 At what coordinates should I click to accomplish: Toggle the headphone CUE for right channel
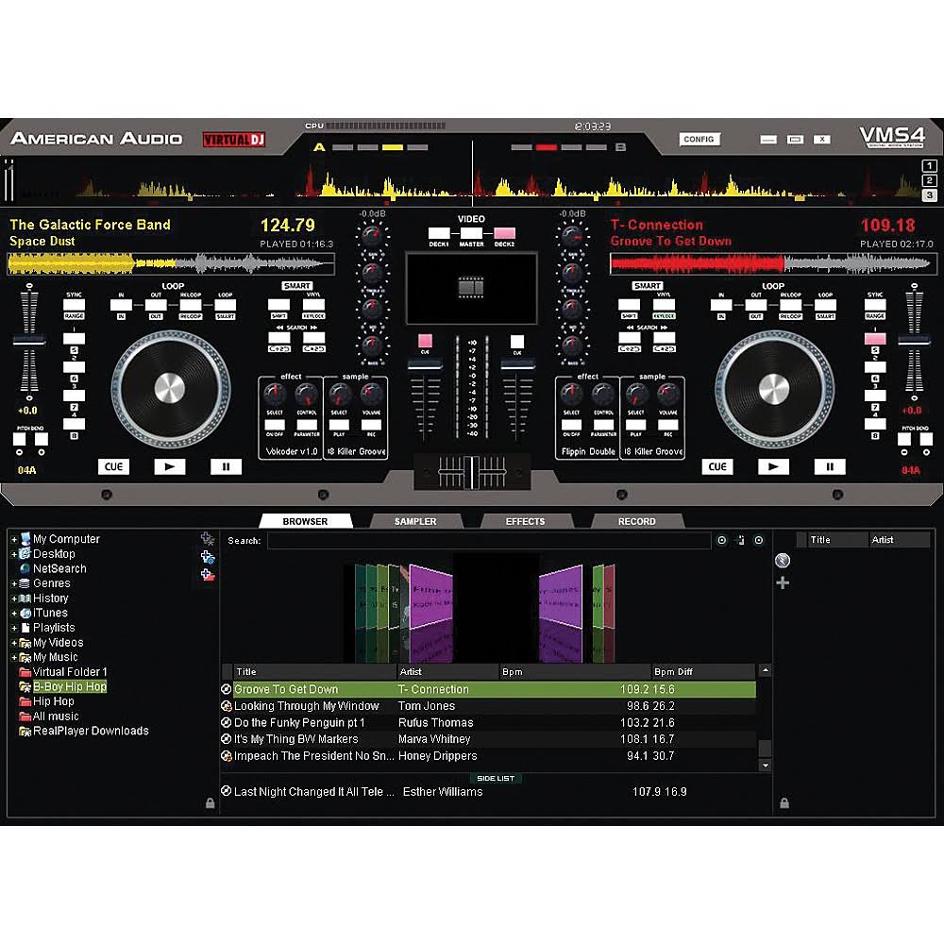pyautogui.click(x=517, y=342)
